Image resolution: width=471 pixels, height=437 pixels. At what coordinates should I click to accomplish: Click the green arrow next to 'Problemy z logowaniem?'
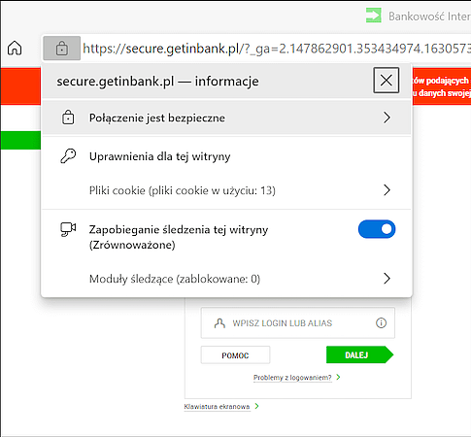[x=338, y=377]
